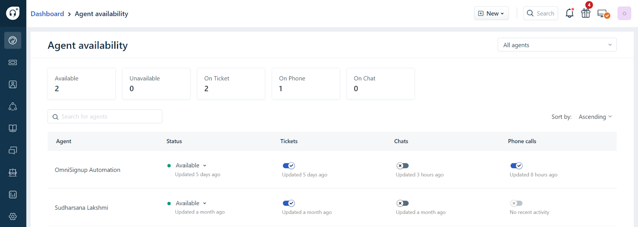Open the gift box what's new icon

[585, 14]
